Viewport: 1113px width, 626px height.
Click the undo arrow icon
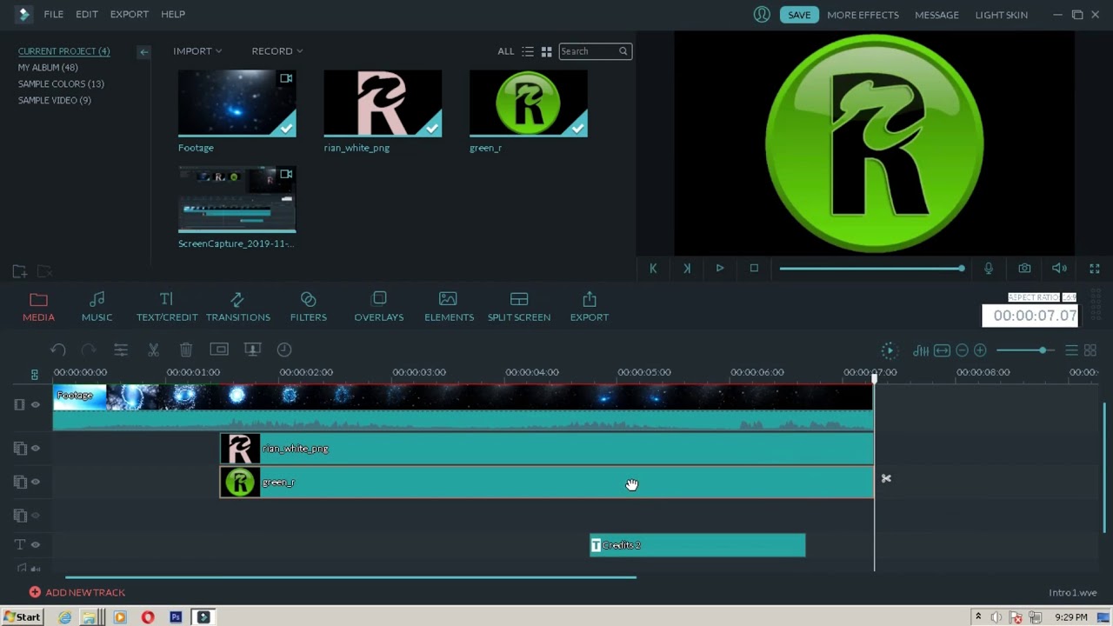click(x=57, y=350)
